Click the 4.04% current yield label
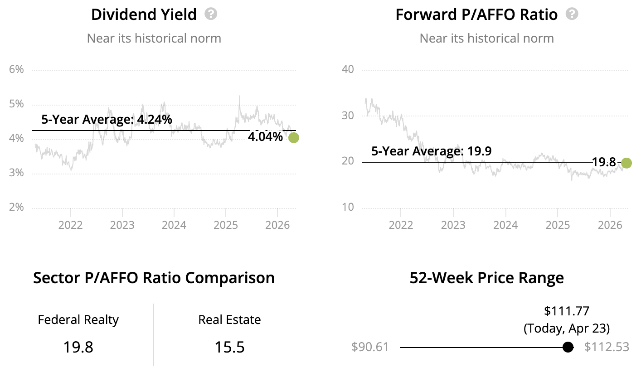Screen dimensions: 641x377 tap(265, 137)
